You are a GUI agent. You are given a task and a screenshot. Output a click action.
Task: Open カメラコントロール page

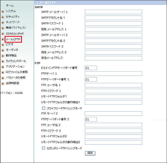(x=16, y=61)
